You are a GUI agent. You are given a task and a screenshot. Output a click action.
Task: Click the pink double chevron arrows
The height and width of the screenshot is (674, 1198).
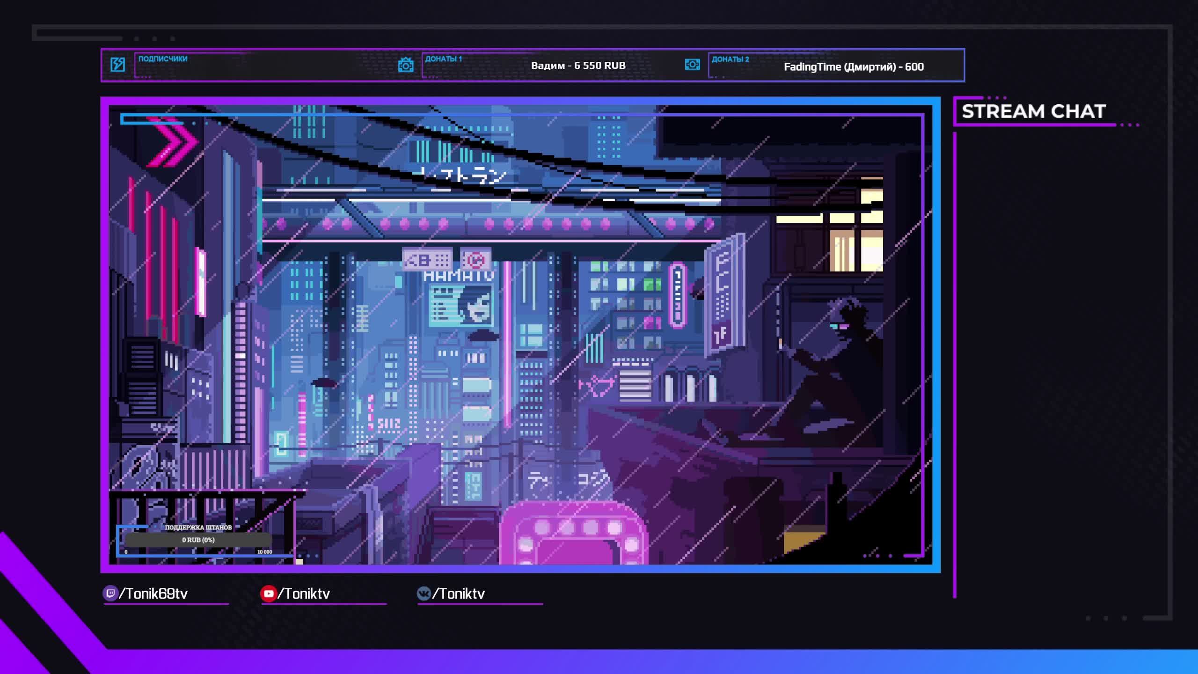click(172, 142)
